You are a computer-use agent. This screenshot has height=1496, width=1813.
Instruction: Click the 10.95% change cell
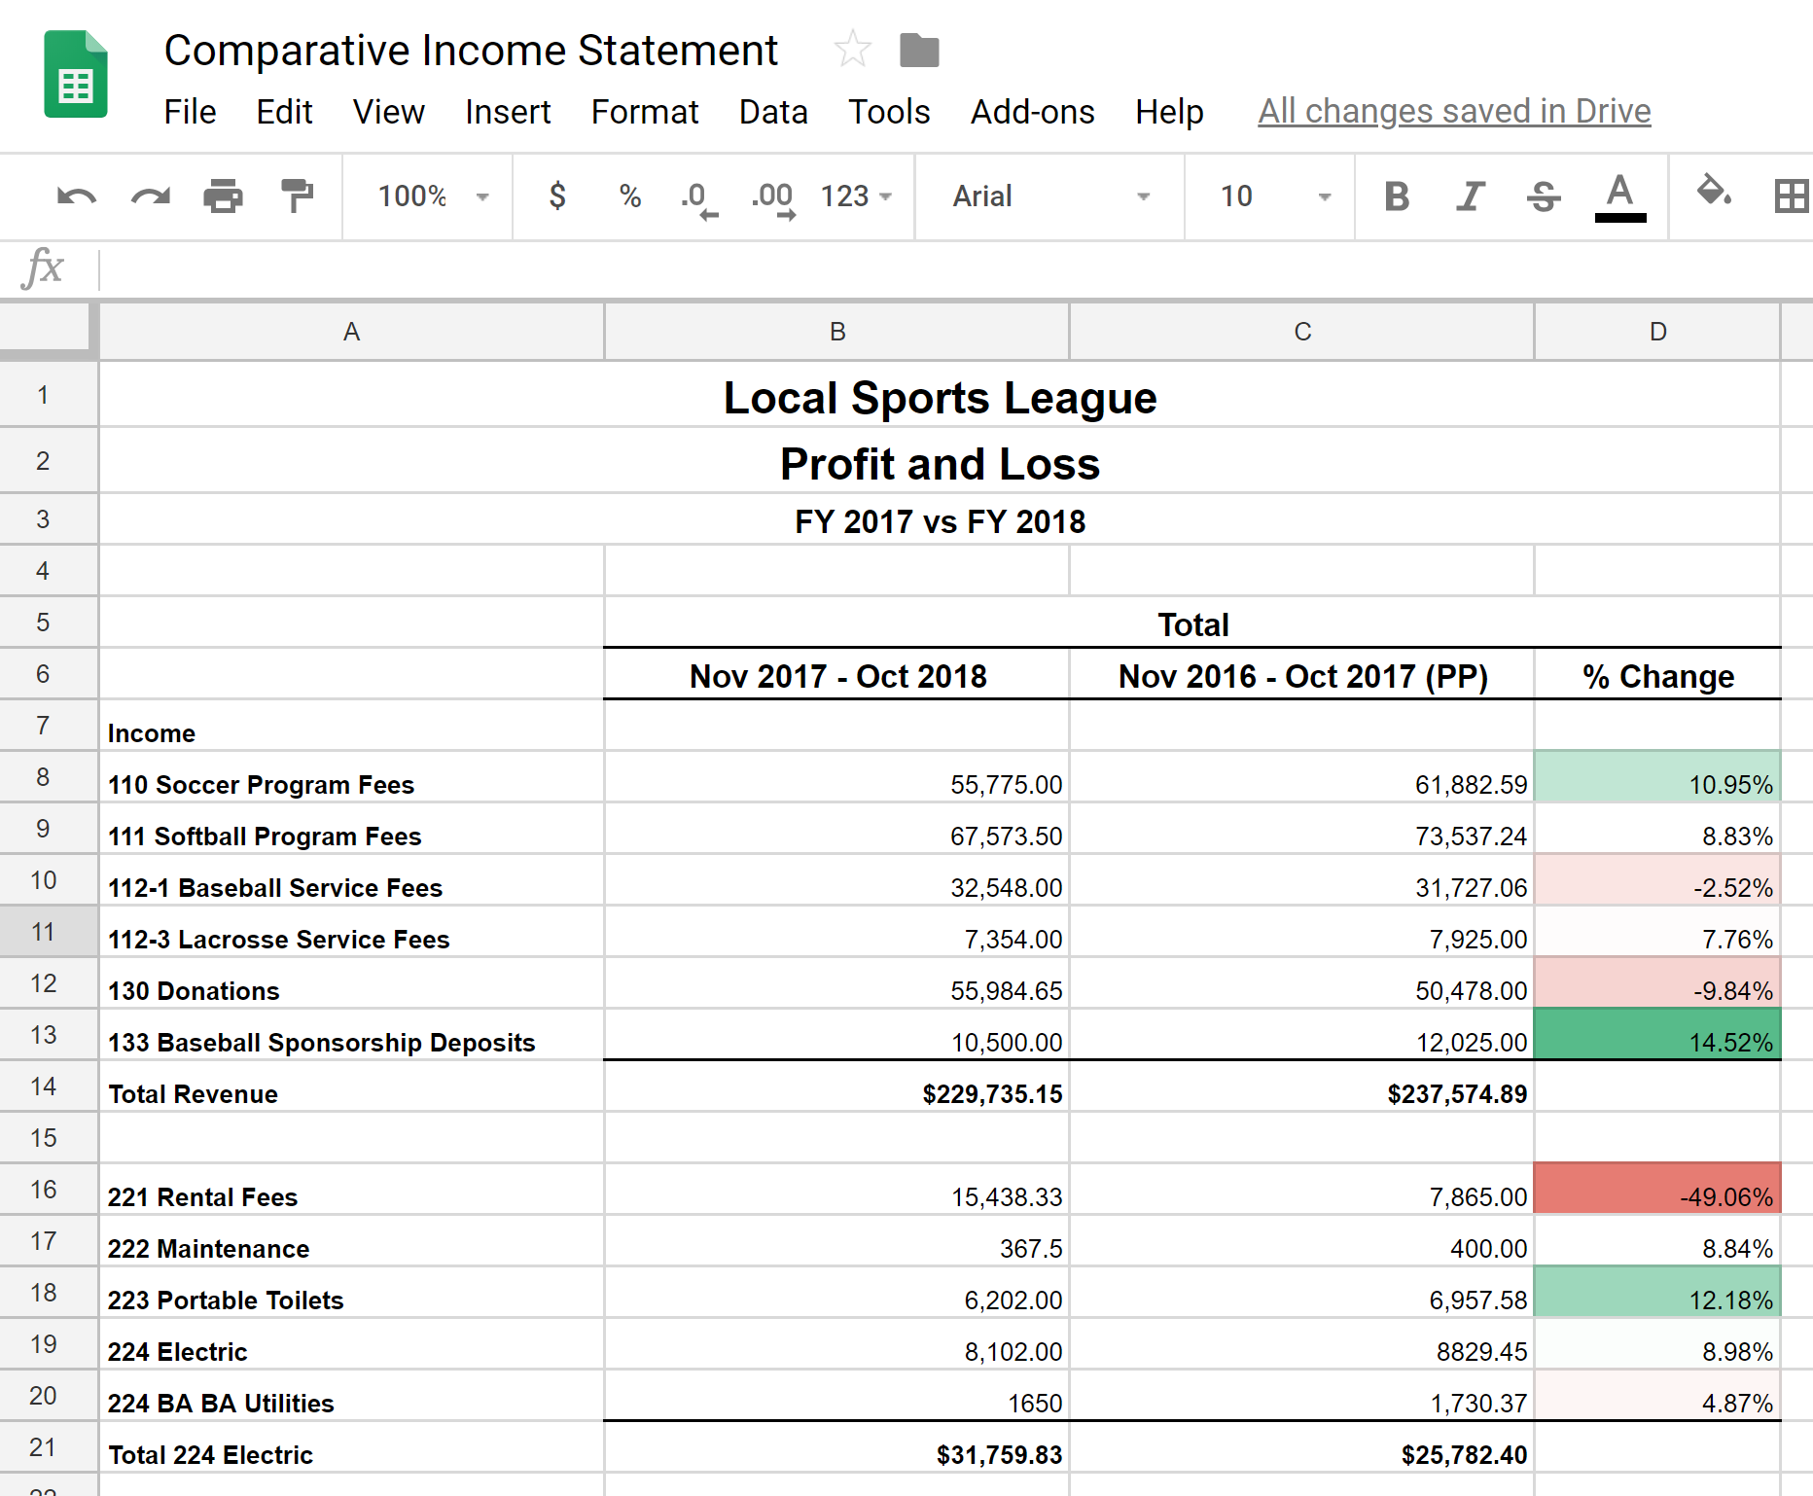point(1657,777)
